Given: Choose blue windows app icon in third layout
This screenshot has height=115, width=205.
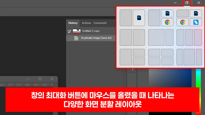Looking at the screenshot, I should [196, 22].
